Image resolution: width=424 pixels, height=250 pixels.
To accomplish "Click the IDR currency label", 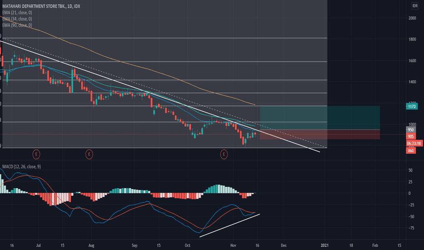I will (415, 5).
